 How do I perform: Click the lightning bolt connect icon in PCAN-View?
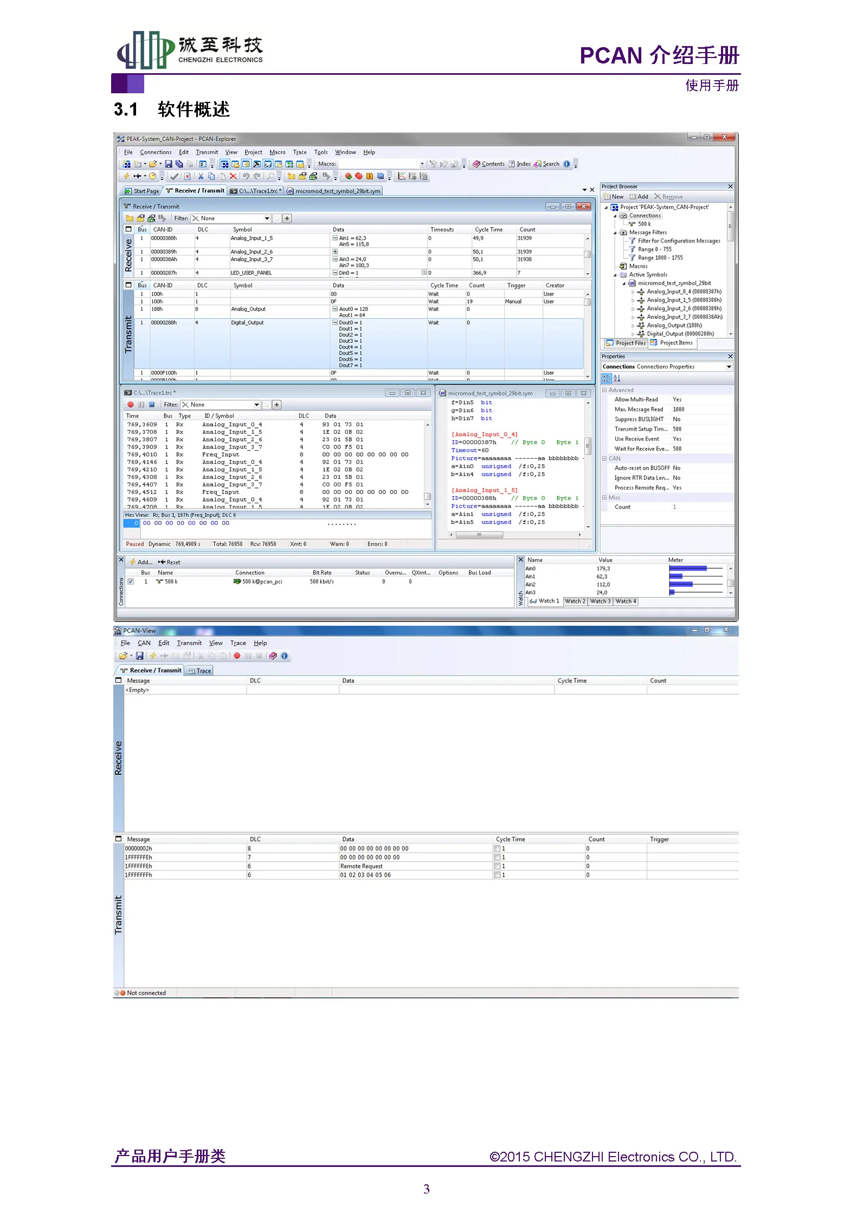[153, 656]
